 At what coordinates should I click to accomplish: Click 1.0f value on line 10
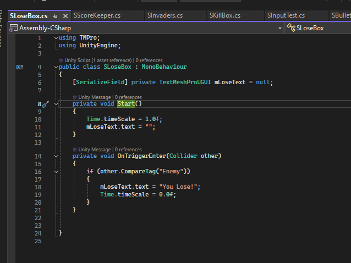pos(152,119)
